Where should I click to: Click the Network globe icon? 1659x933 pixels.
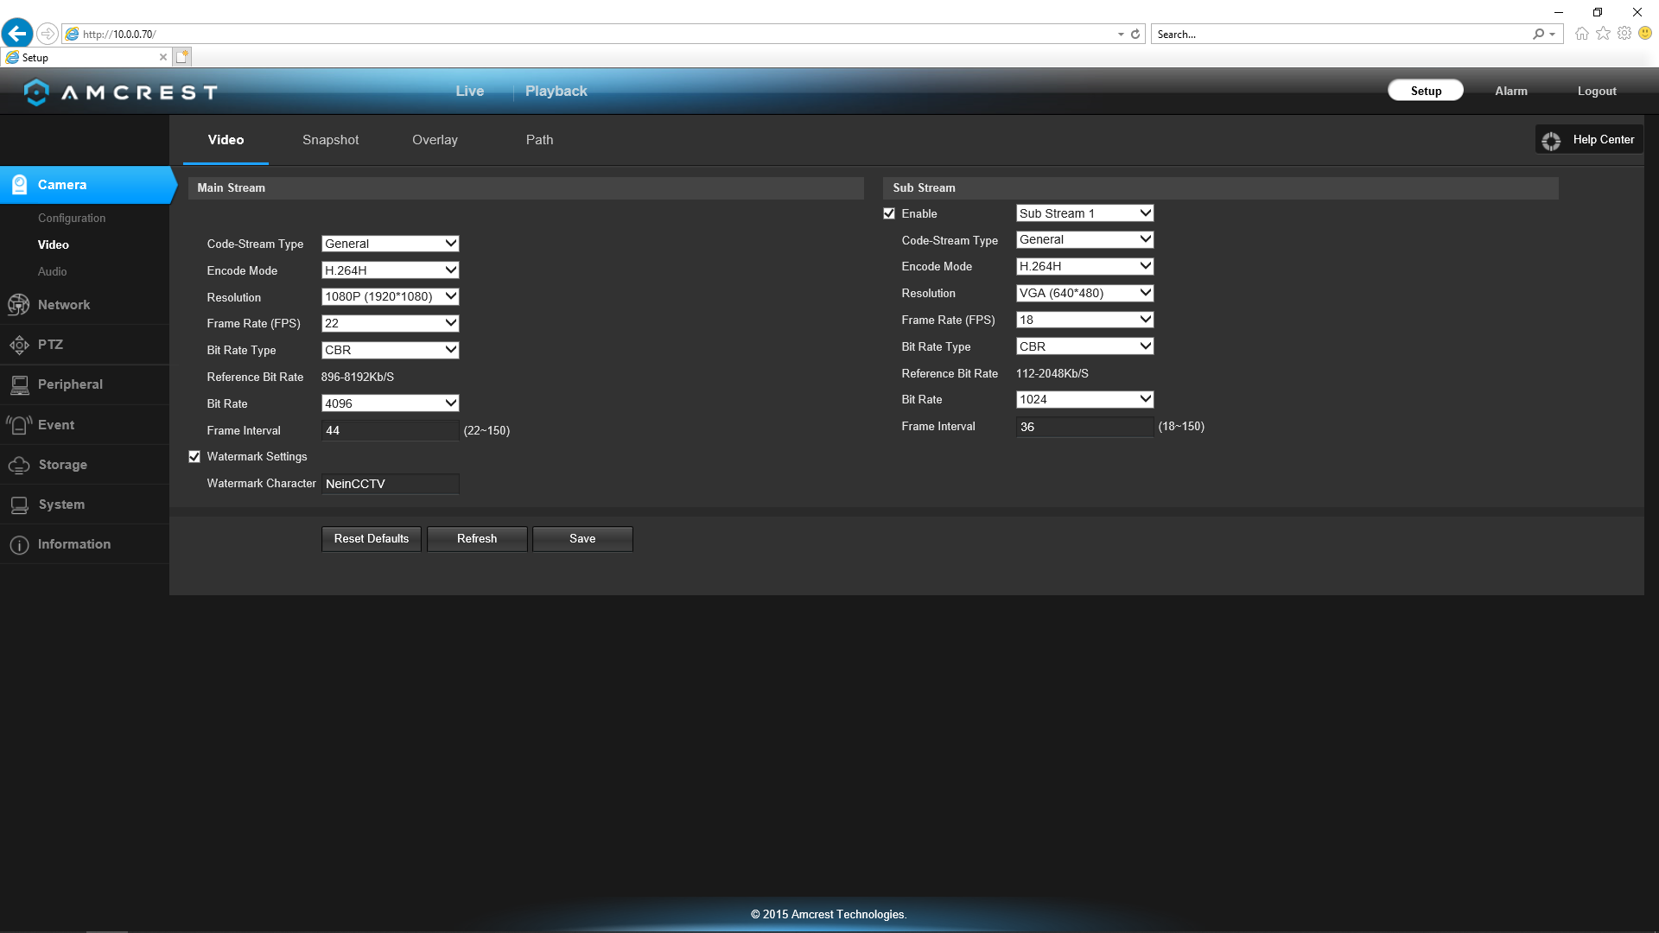click(18, 305)
